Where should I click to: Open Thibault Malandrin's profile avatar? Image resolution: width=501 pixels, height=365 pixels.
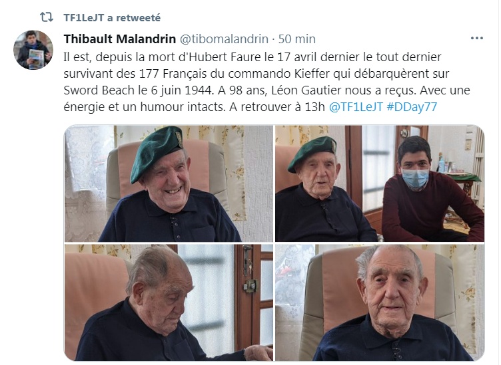pos(33,50)
